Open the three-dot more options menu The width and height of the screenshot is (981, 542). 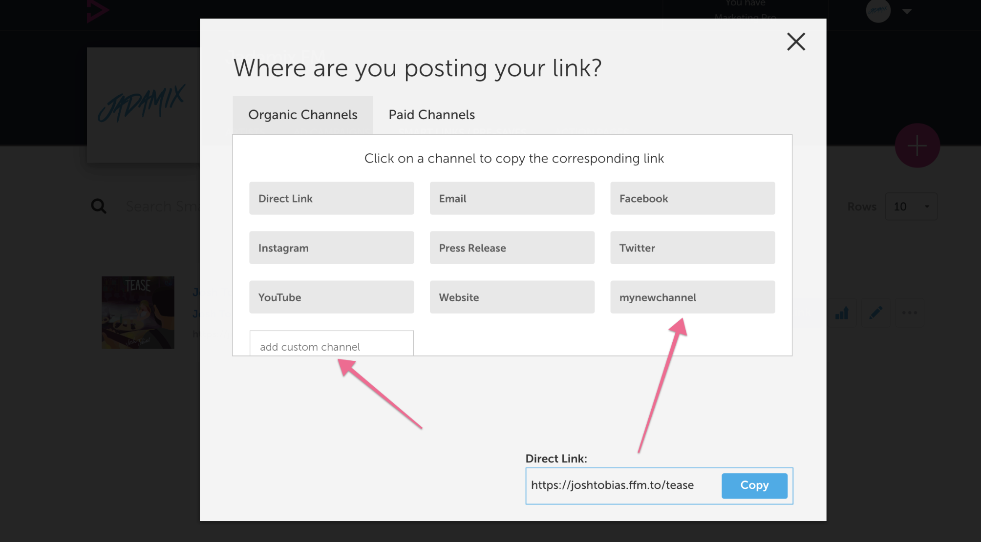click(910, 313)
